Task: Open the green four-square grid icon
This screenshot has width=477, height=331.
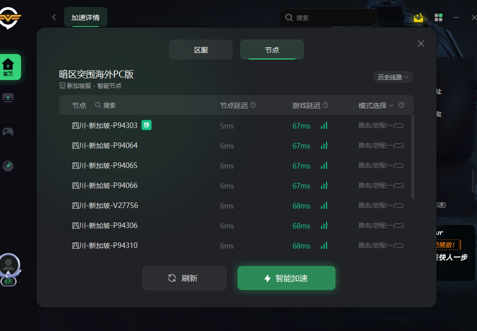Action: pos(438,17)
